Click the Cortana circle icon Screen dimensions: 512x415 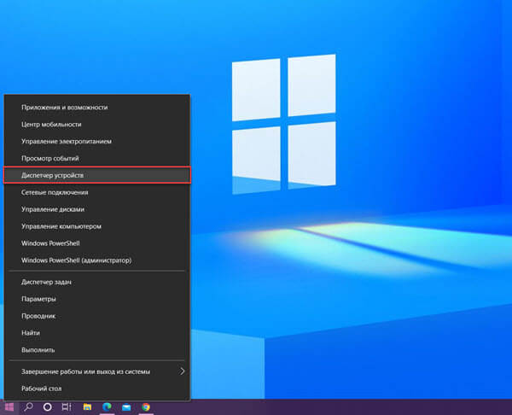click(x=48, y=407)
